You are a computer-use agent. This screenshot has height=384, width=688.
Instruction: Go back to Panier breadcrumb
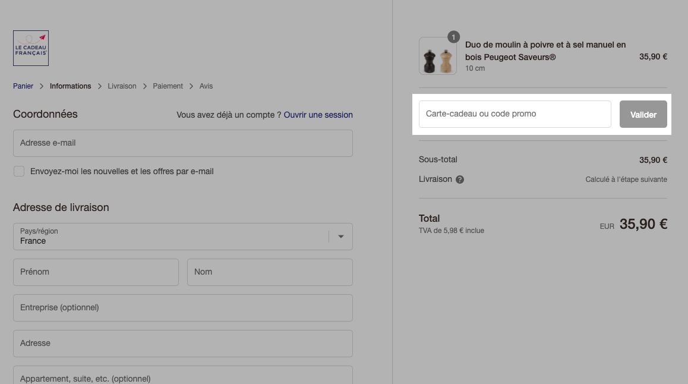click(x=23, y=86)
